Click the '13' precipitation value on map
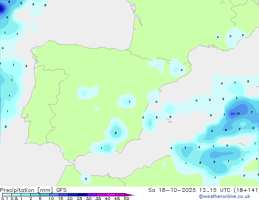 [238, 113]
